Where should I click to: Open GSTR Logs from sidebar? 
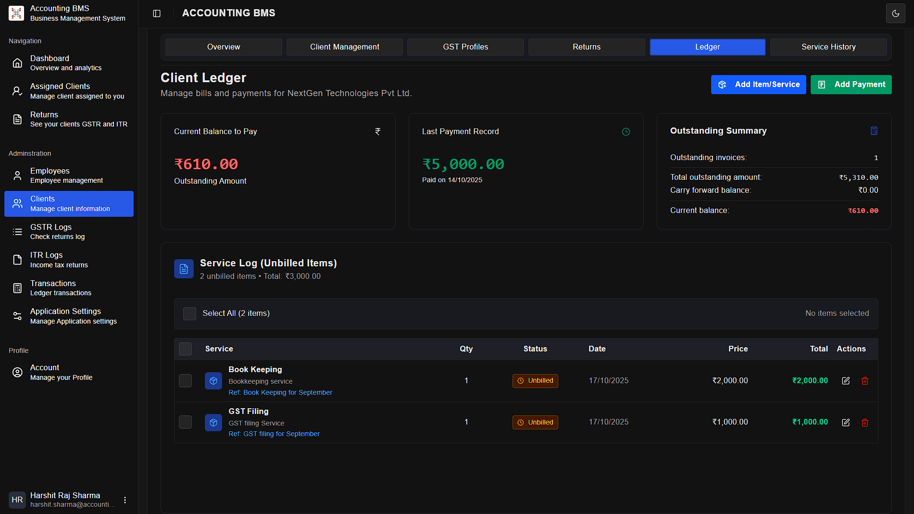[x=51, y=231]
